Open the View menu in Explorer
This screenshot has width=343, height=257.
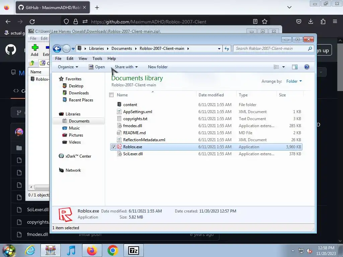coord(83,59)
